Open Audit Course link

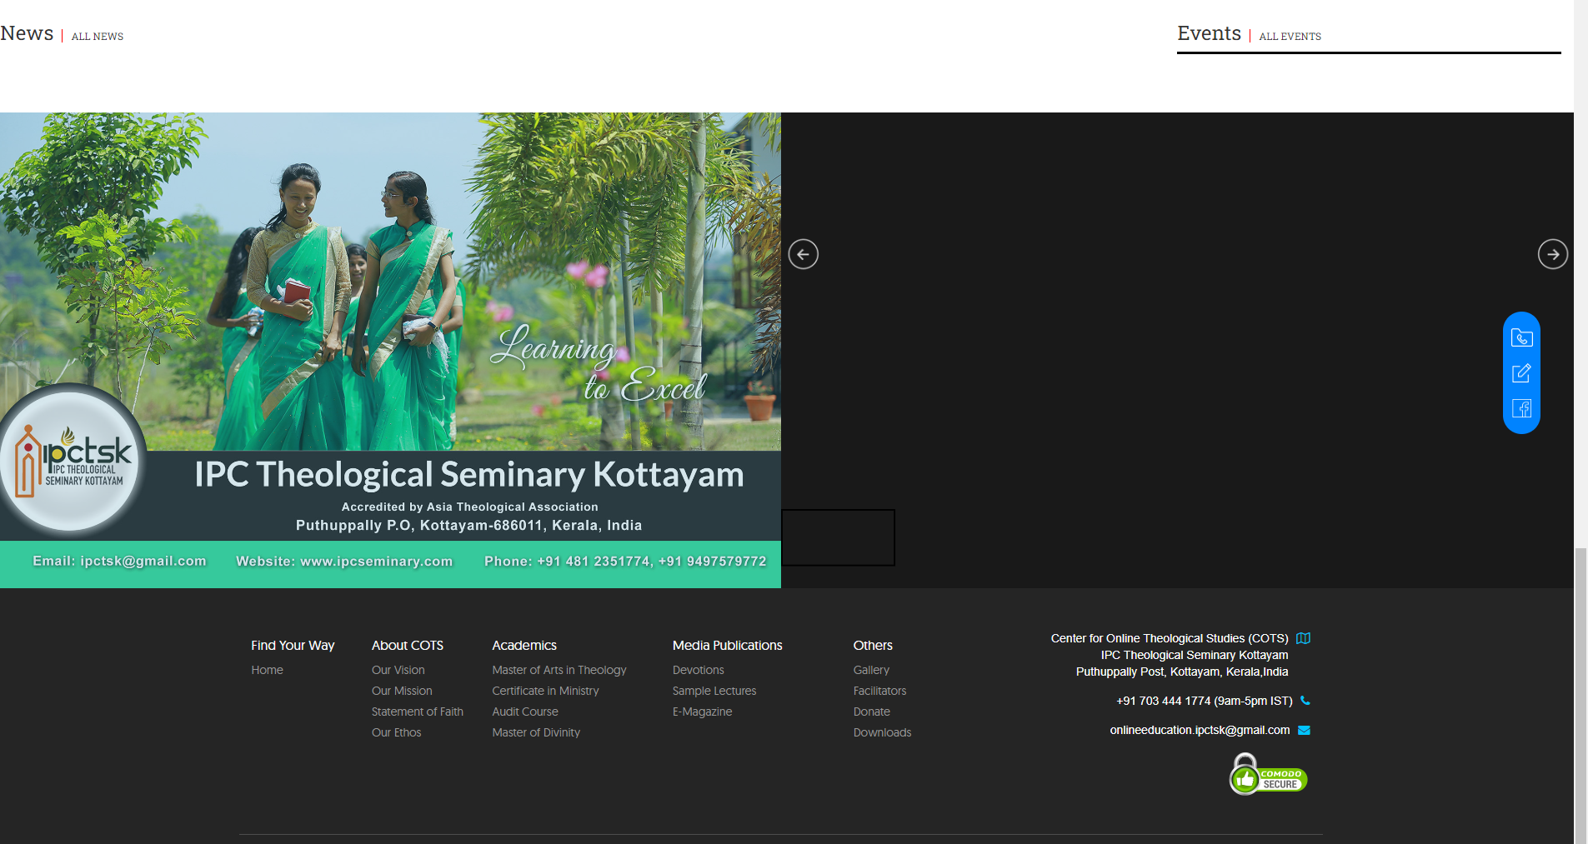(525, 712)
